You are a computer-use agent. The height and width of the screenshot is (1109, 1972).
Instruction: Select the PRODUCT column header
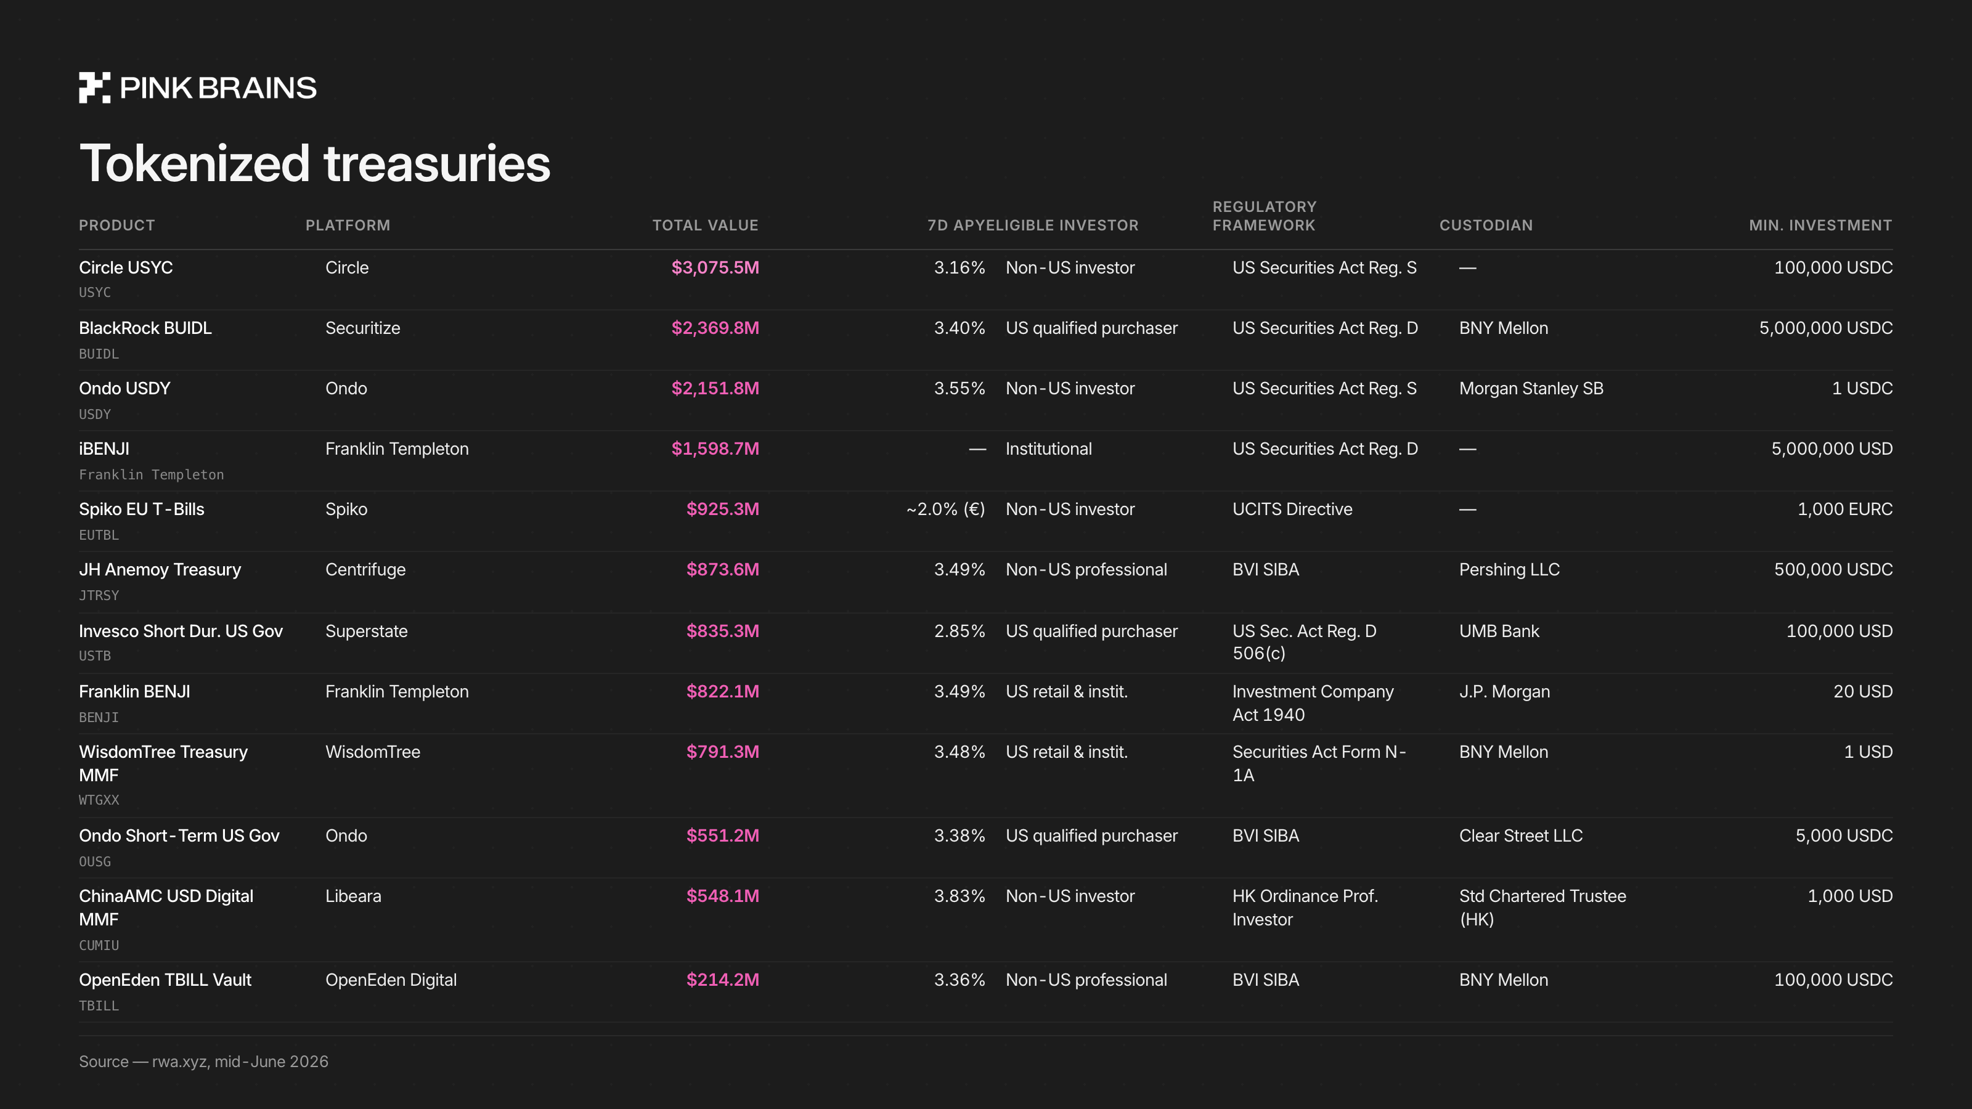117,225
